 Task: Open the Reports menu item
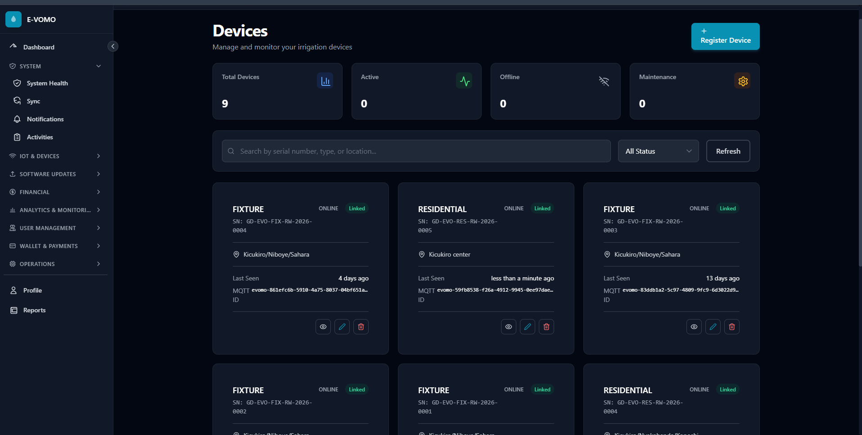(x=35, y=310)
